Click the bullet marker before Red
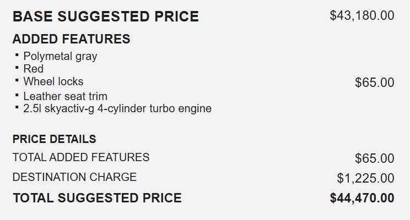Screen dimensions: 410x220 tap(17, 67)
